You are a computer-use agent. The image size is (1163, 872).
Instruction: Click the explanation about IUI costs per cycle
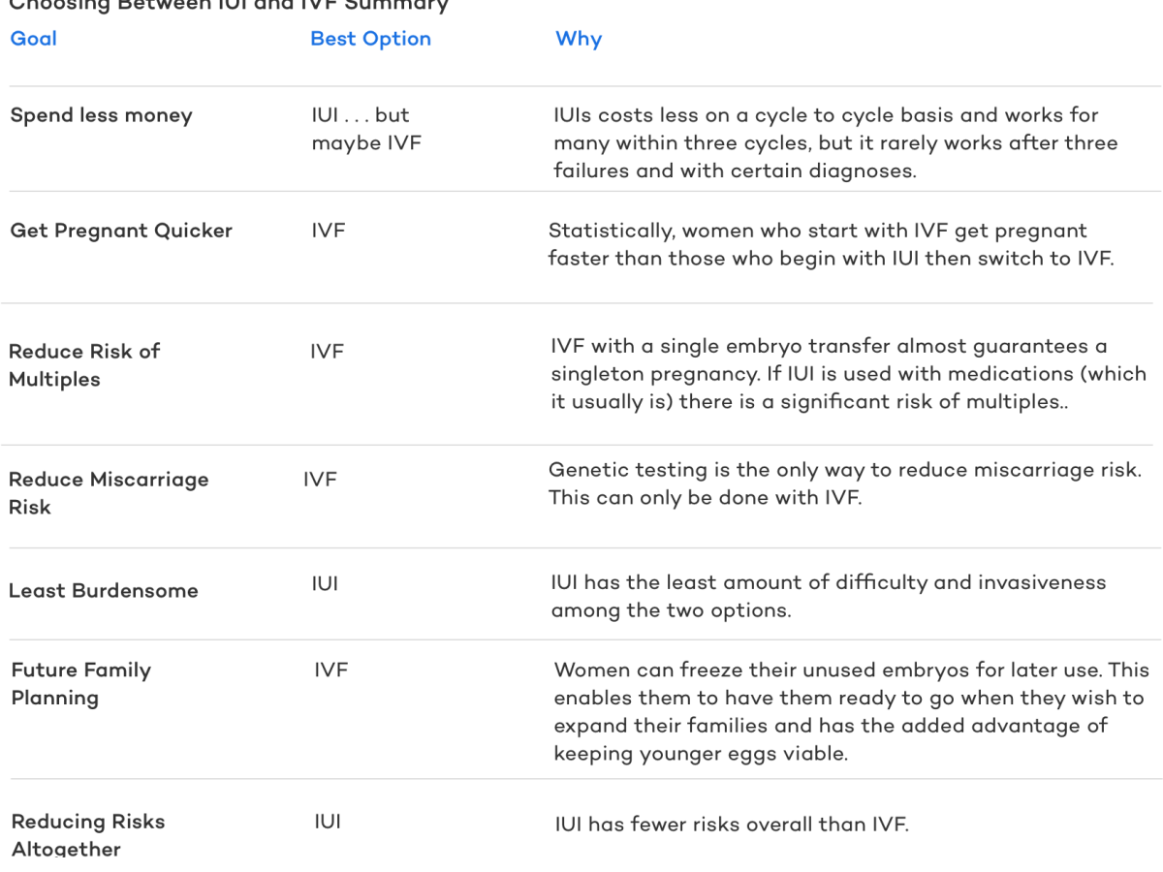835,143
